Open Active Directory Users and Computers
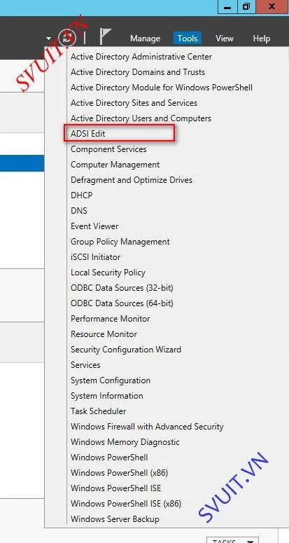Viewport: 289px width, 543px height. [x=141, y=118]
